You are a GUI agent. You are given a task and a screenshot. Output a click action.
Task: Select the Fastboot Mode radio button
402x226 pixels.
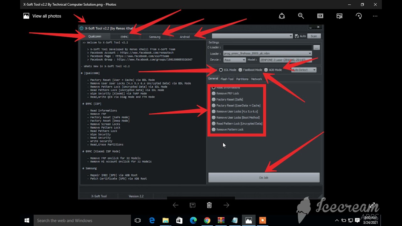(x=240, y=70)
